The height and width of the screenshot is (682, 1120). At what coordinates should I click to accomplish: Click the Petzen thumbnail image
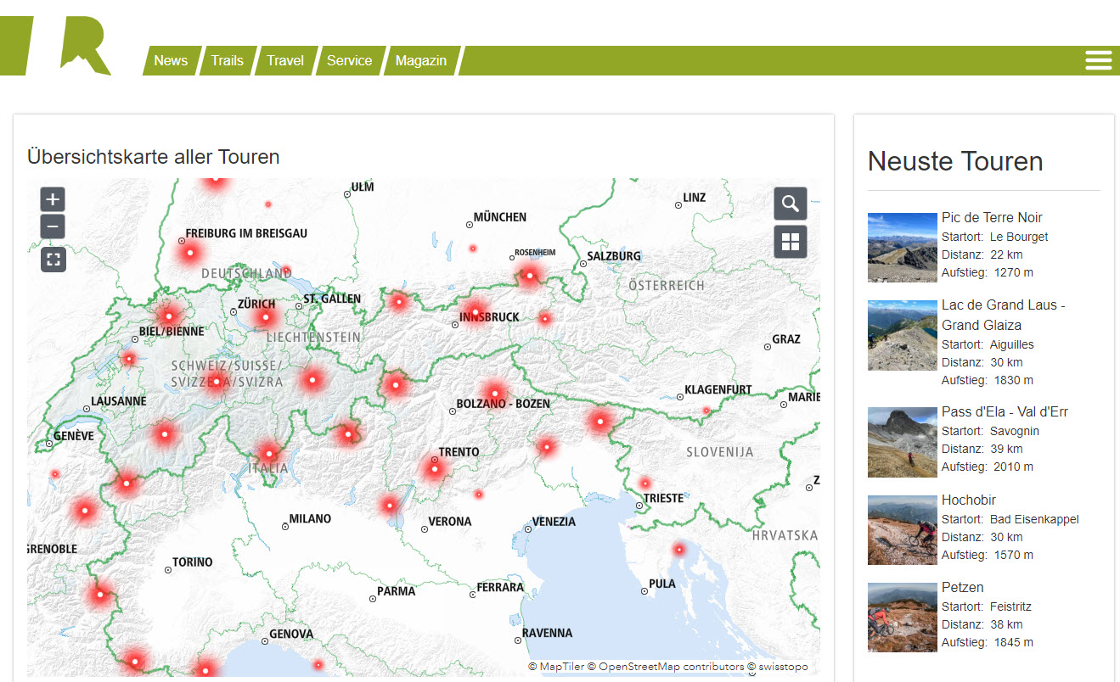[x=903, y=618]
